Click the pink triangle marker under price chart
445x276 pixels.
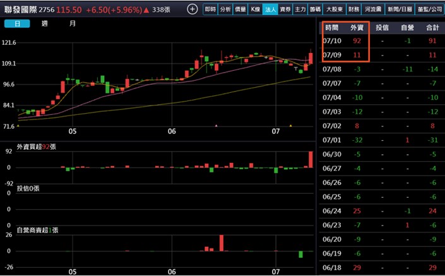pos(217,125)
